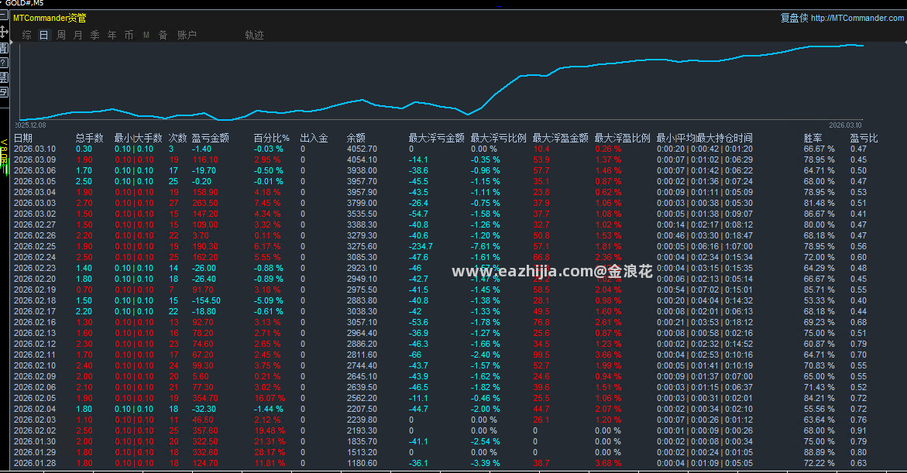The height and width of the screenshot is (473, 907).
Task: Click the 余额 column header
Action: point(356,138)
